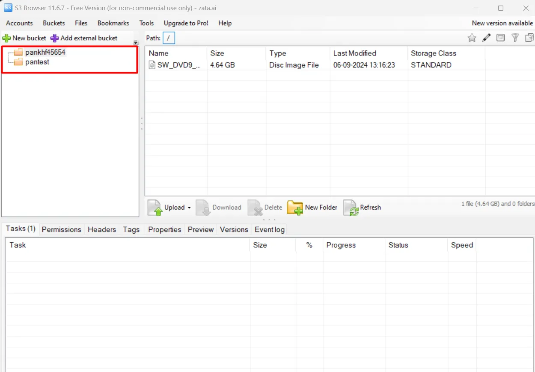Click the % column header

click(x=309, y=245)
